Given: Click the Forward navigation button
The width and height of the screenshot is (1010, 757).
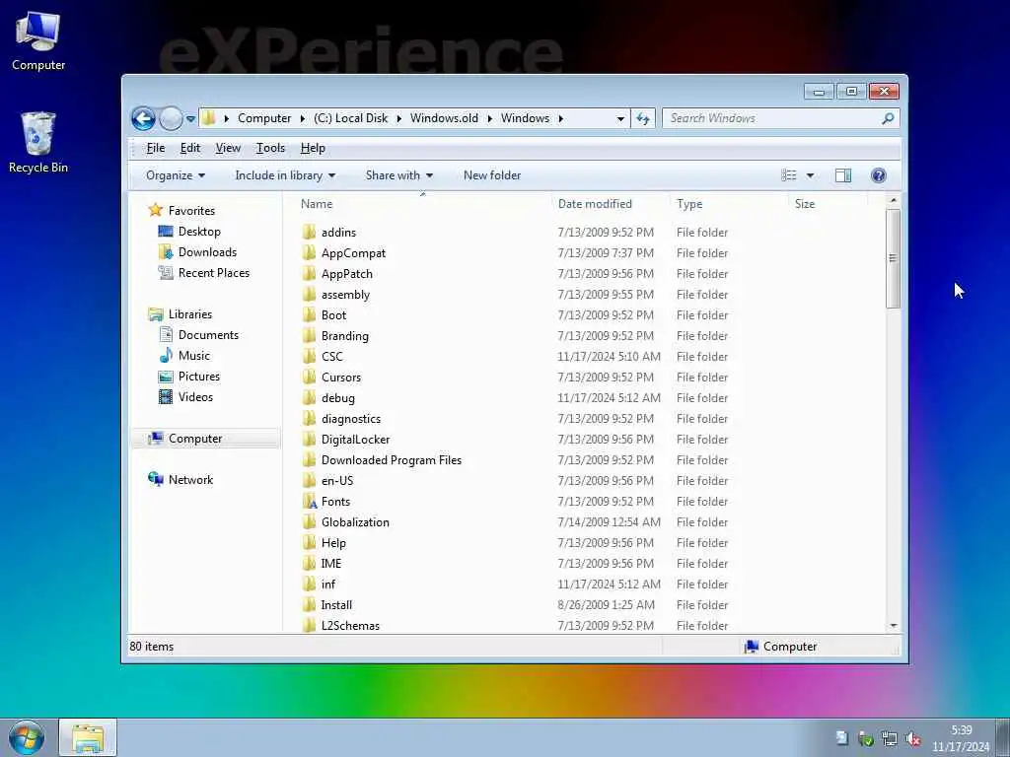Looking at the screenshot, I should [x=171, y=118].
